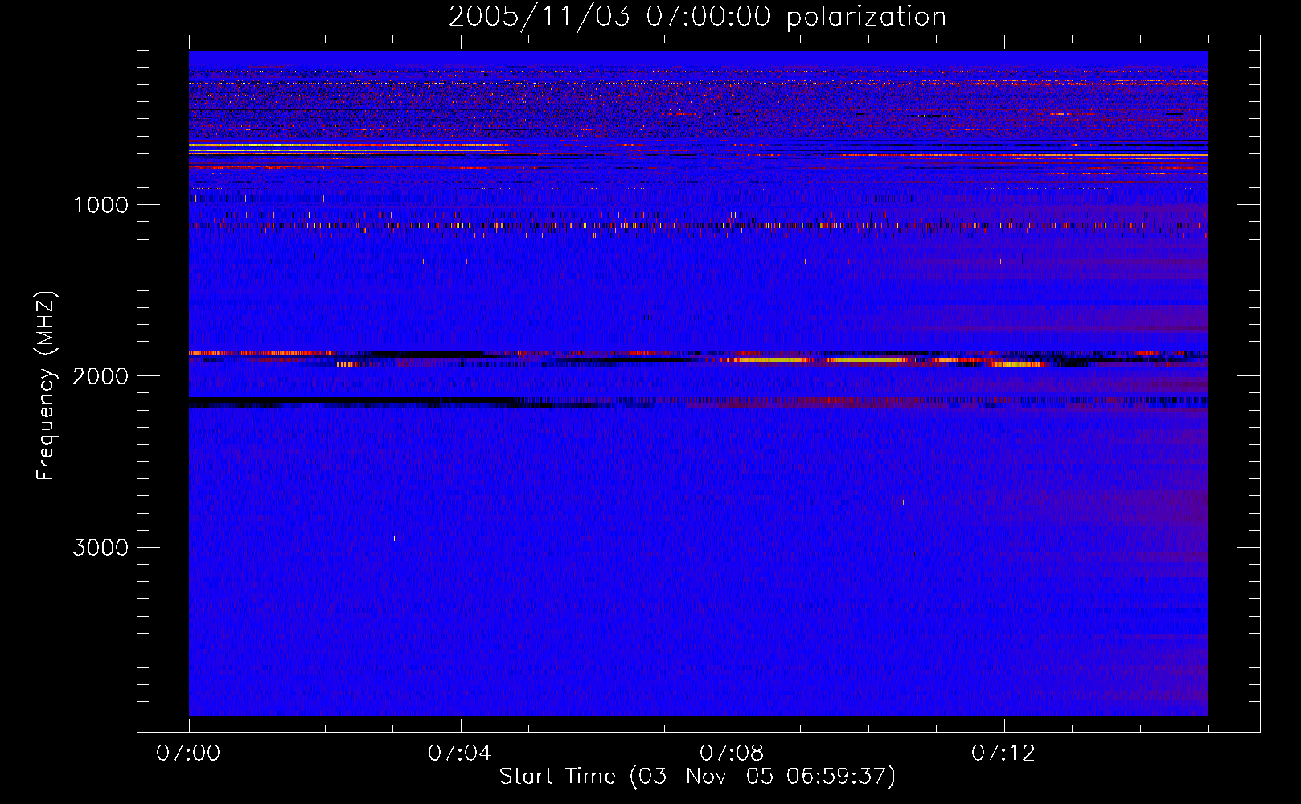Click the "Start Time (03-Nov-05 06:59:37)" label
The width and height of the screenshot is (1301, 804).
point(697,777)
